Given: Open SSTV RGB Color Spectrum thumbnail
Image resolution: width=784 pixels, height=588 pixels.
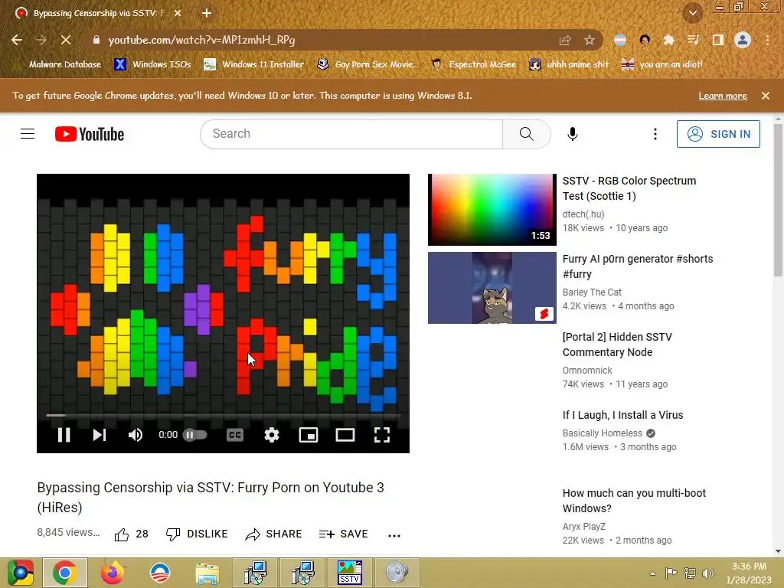Looking at the screenshot, I should click(492, 210).
